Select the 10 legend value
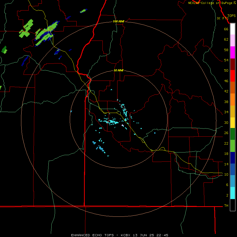237x237 pixels. [x=226, y=175]
